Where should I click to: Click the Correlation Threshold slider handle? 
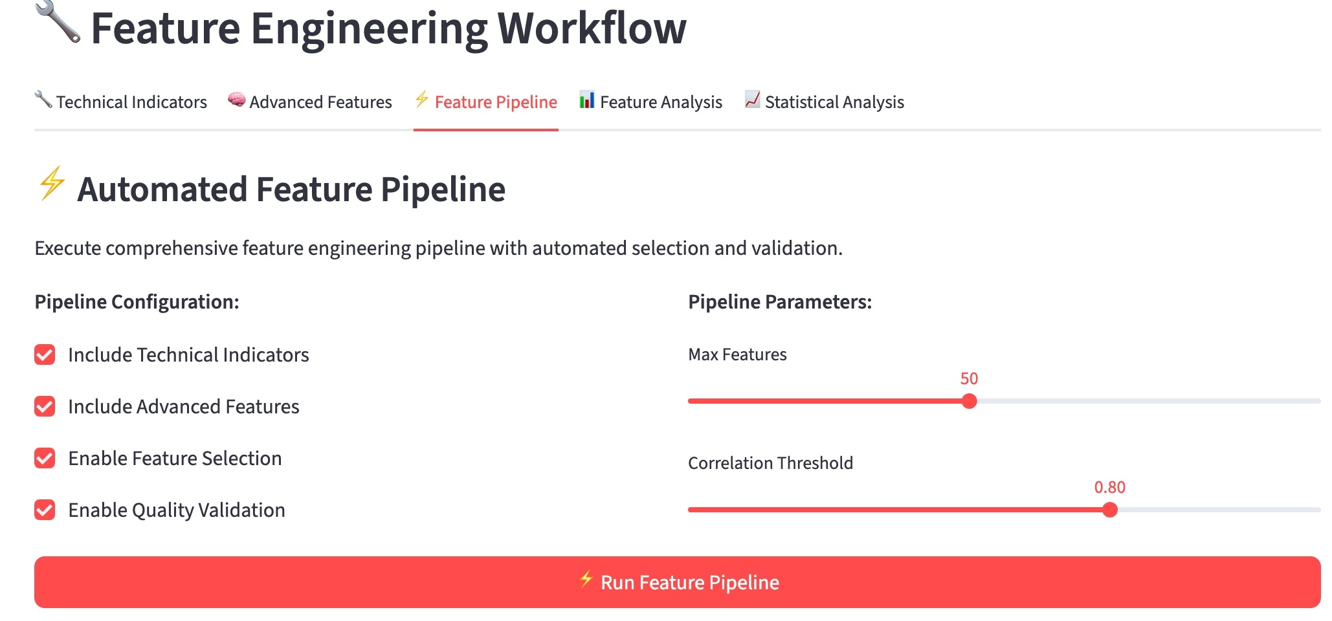point(1111,511)
